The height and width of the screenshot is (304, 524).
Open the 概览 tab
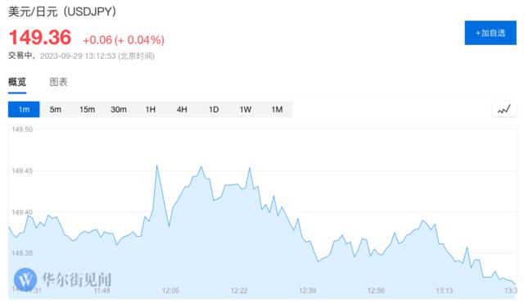point(17,82)
